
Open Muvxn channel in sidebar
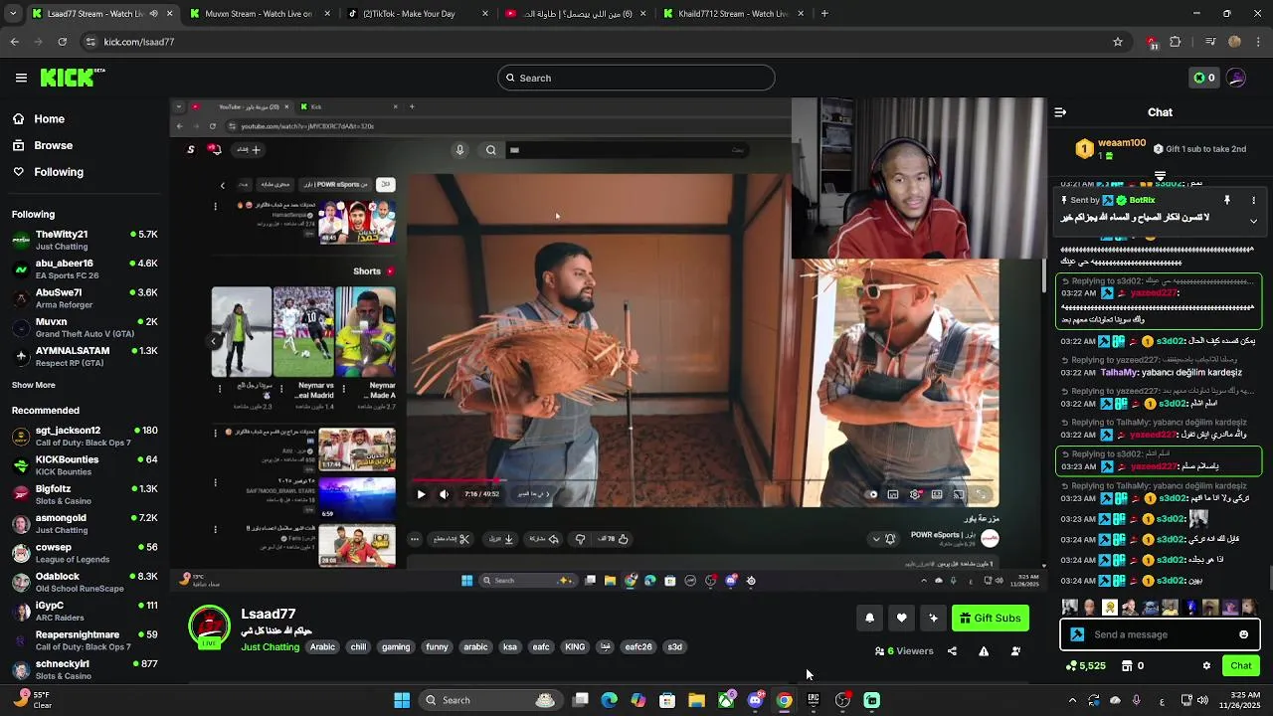(x=85, y=327)
